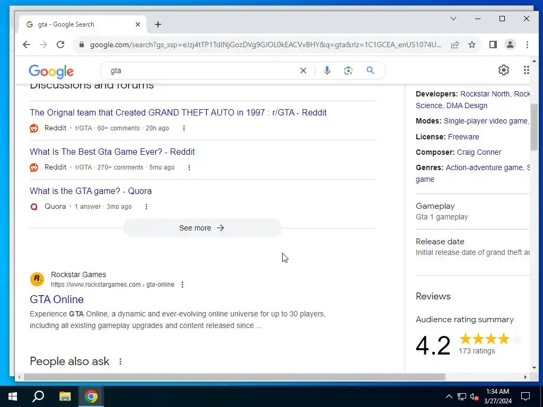
Task: Open the tab search chevron
Action: pos(453,19)
